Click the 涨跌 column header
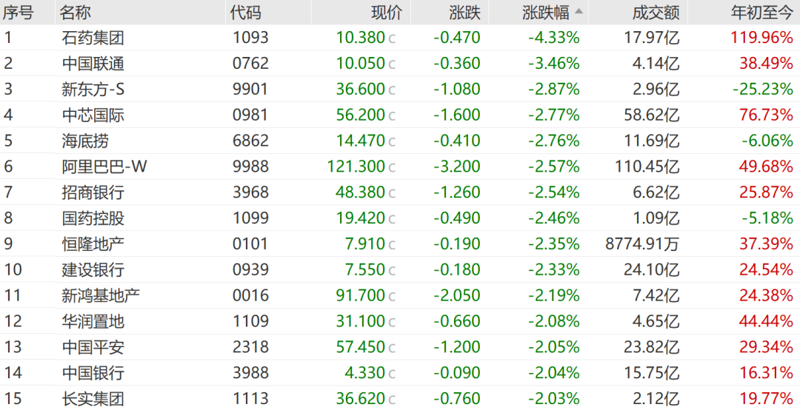This screenshot has height=410, width=800. 464,13
